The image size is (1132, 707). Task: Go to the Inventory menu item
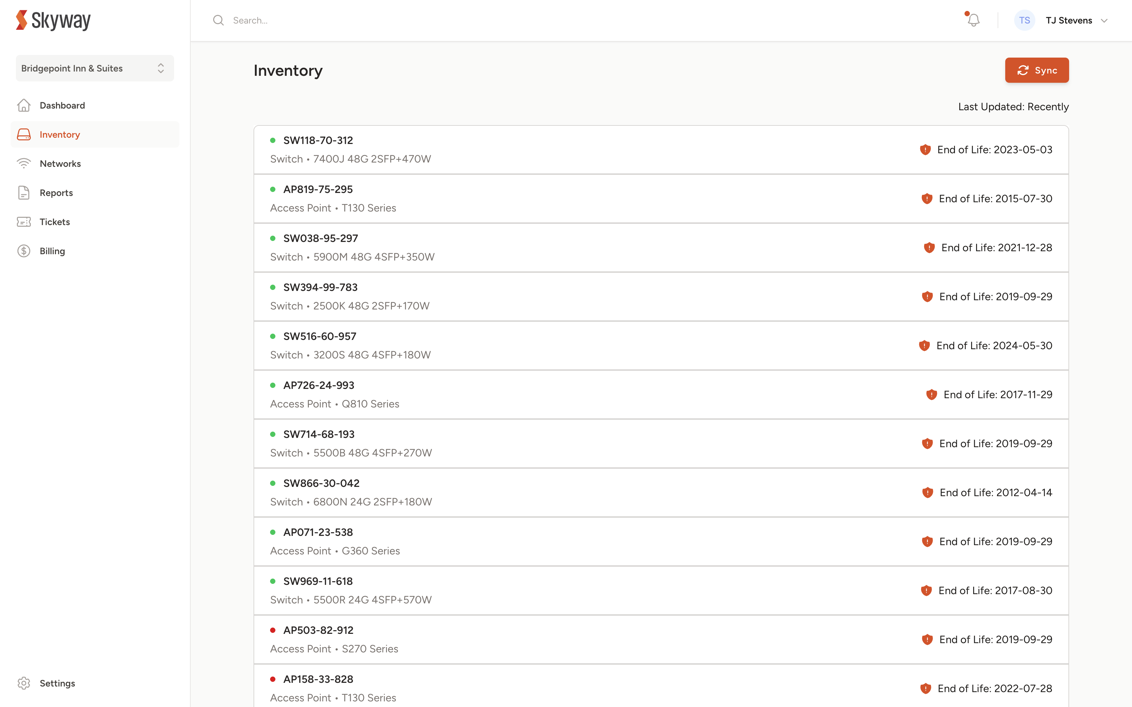(x=60, y=135)
